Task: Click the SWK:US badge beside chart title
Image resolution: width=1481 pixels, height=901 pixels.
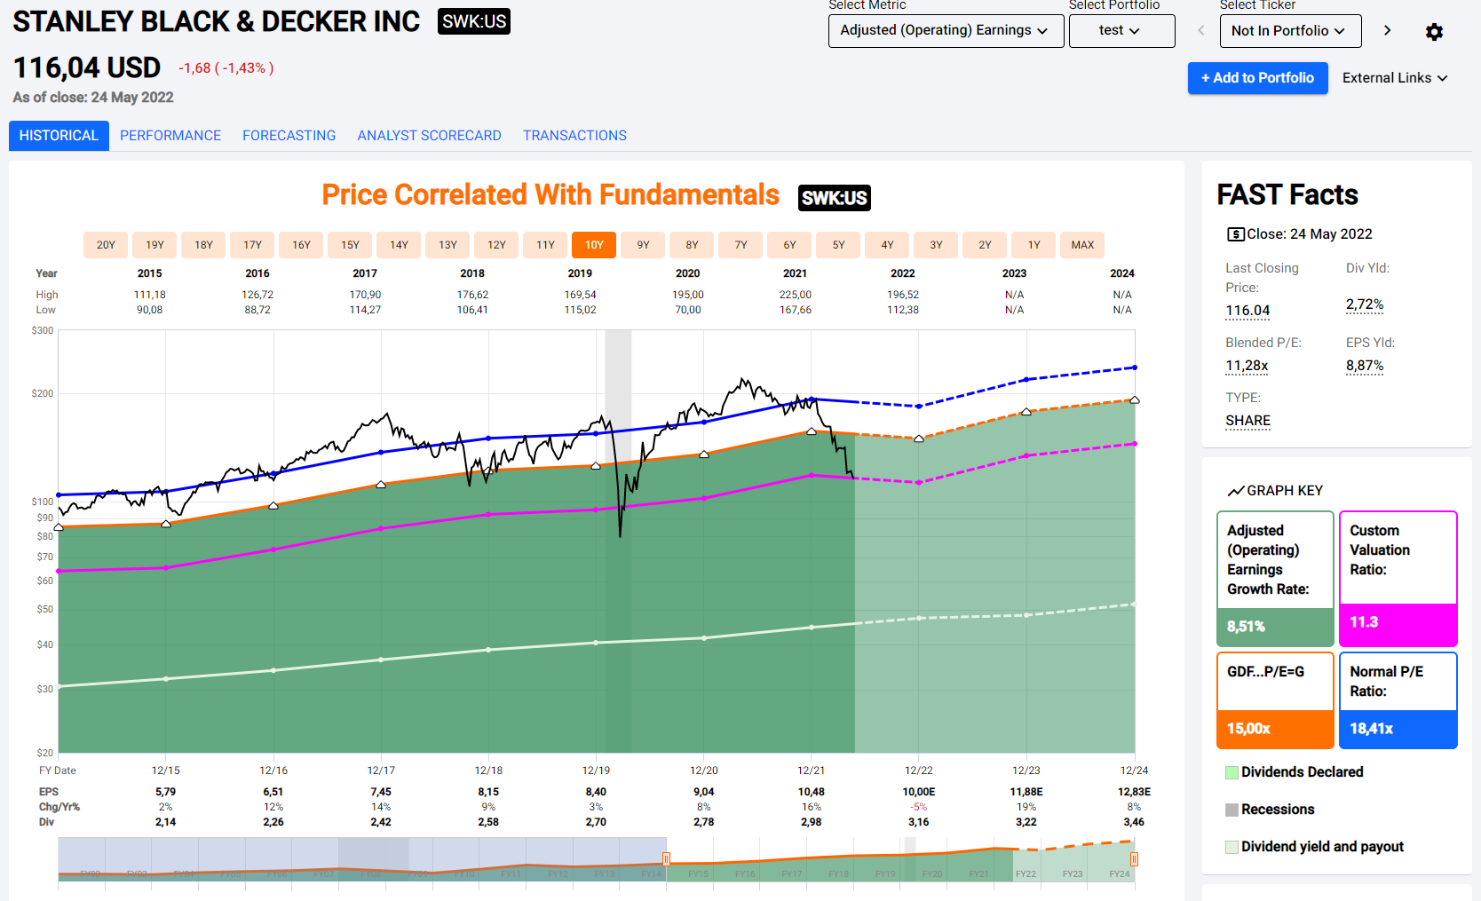Action: click(834, 198)
